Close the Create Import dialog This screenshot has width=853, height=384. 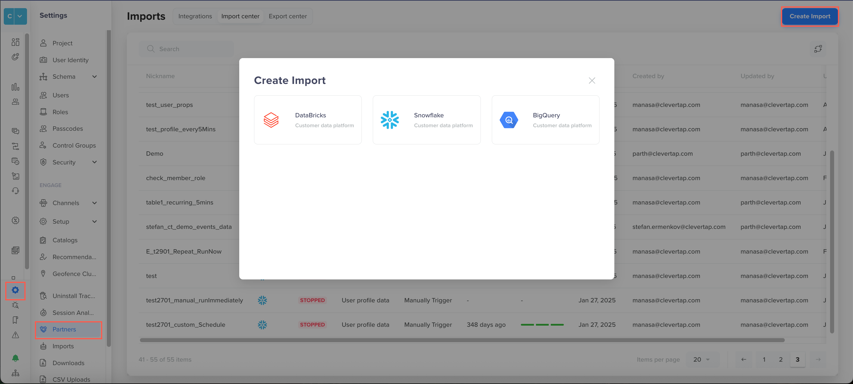pyautogui.click(x=592, y=80)
